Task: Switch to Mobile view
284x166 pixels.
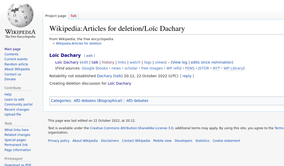Action: [162, 141]
